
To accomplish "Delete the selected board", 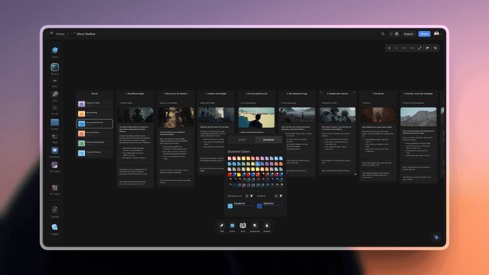I will 267,227.
